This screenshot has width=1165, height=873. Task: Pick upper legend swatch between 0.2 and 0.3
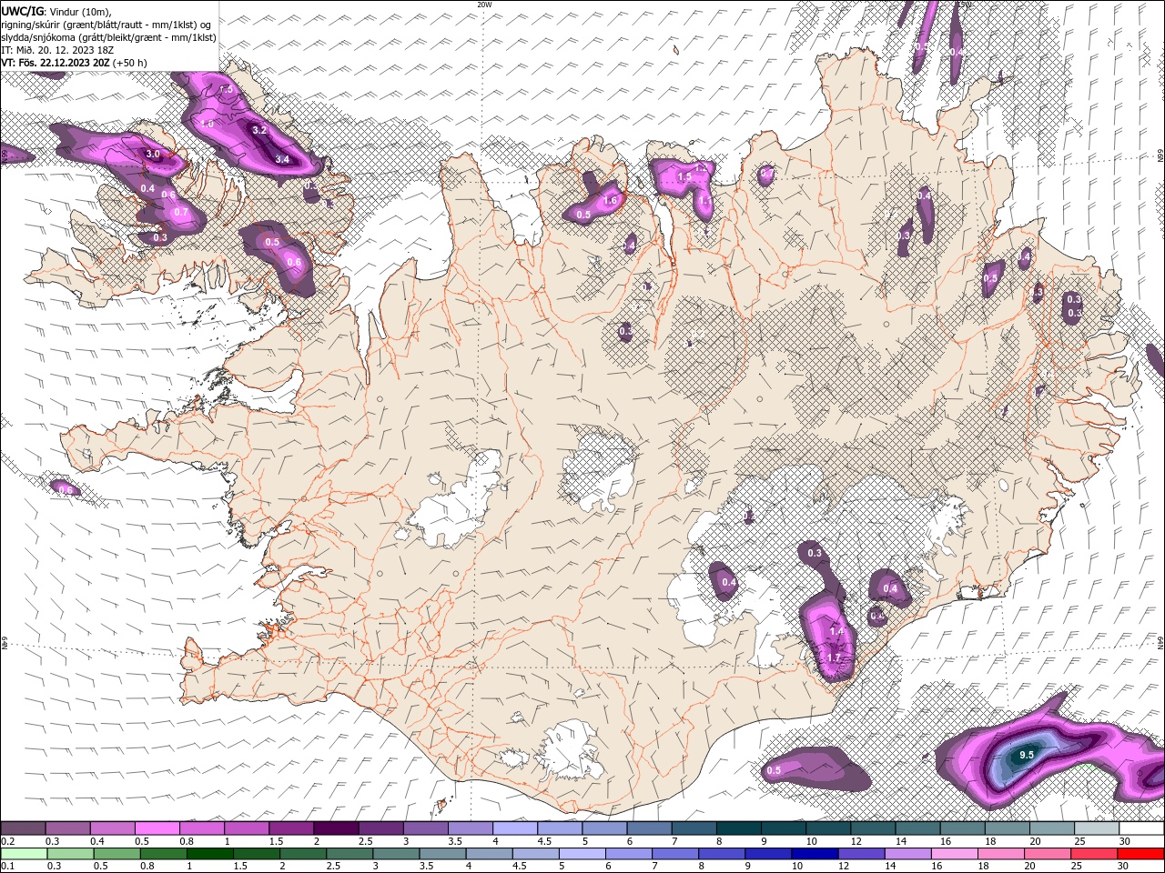23,828
